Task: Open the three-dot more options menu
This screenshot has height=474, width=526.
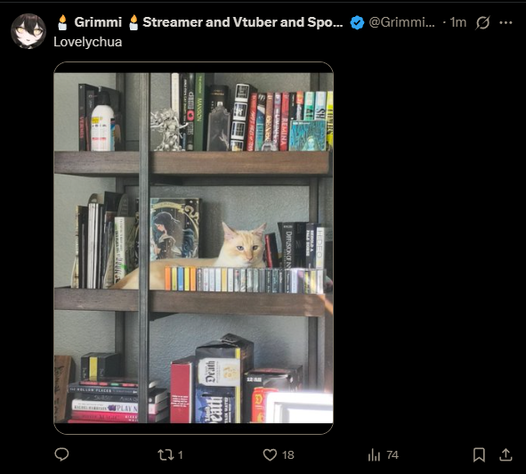Action: (506, 22)
